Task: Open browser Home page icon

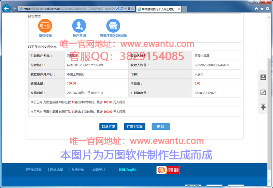Action: click(x=256, y=9)
